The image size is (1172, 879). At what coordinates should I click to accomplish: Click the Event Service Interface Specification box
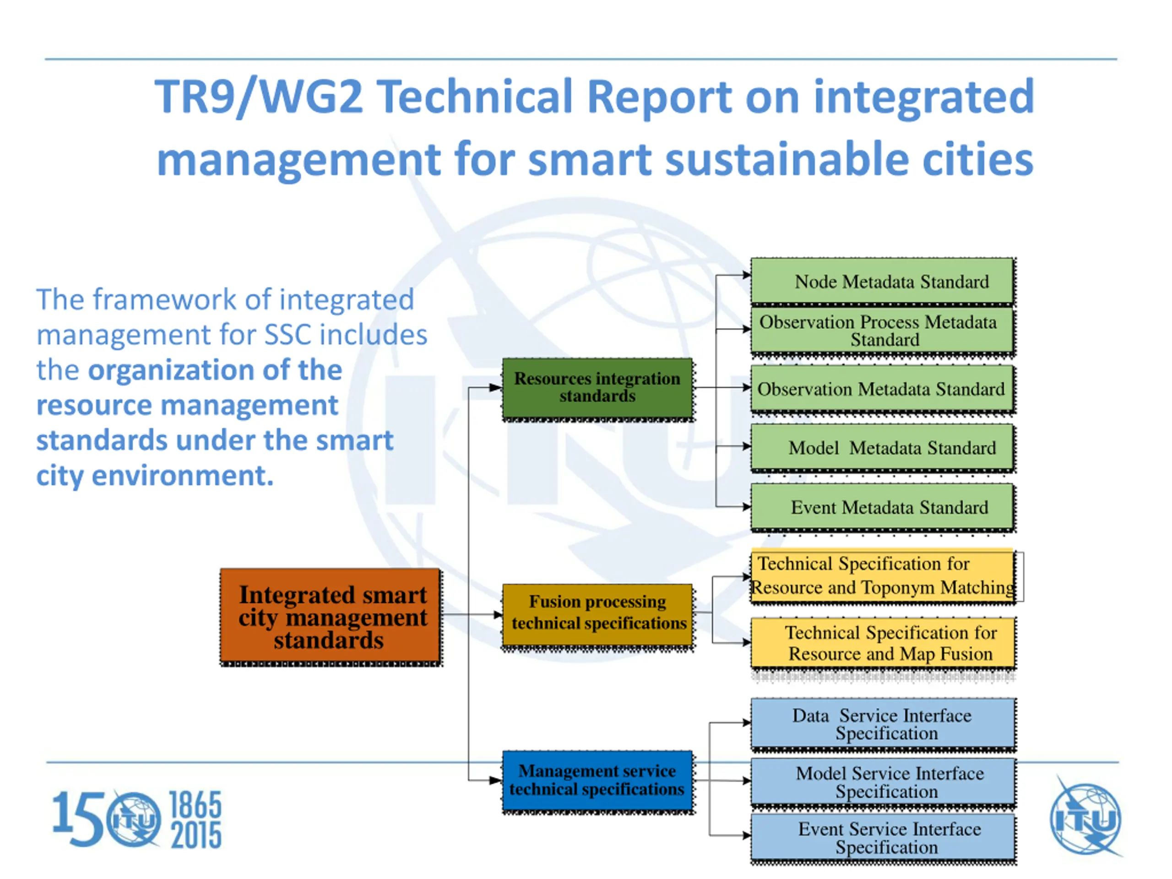tap(884, 838)
